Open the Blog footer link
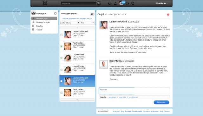Image resolution: width=203 pixels, height=116 pixels. (x=122, y=111)
